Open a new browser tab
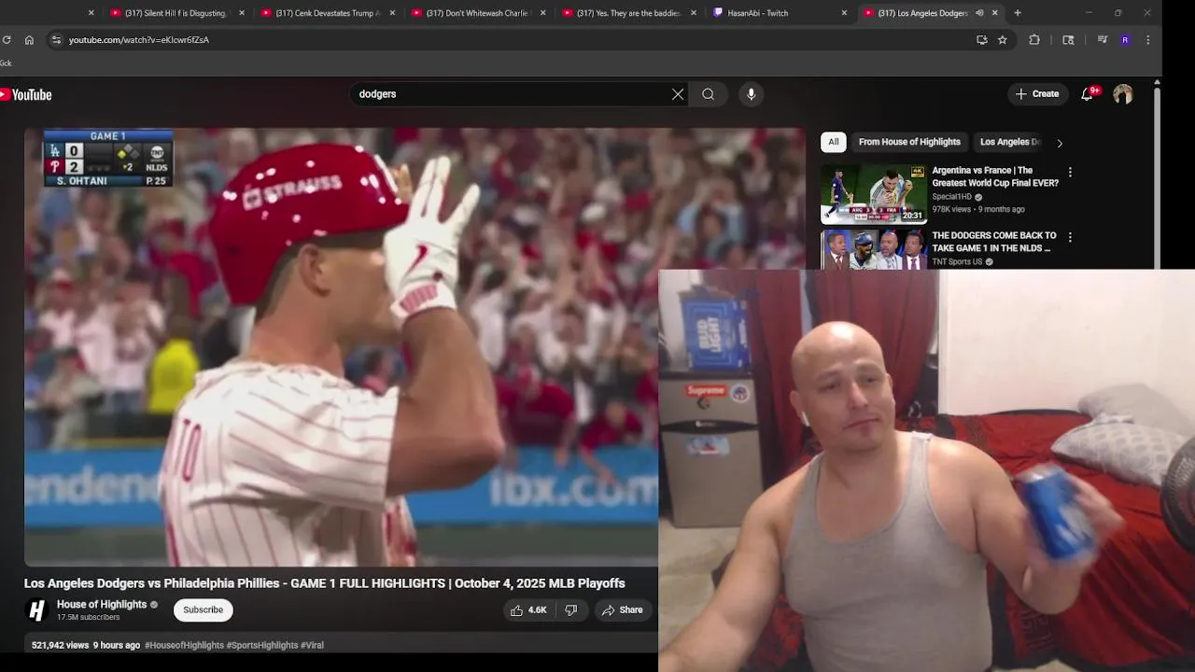 (1018, 13)
